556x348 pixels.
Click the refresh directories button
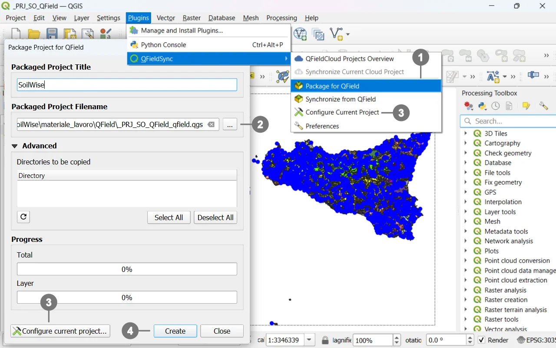point(23,217)
